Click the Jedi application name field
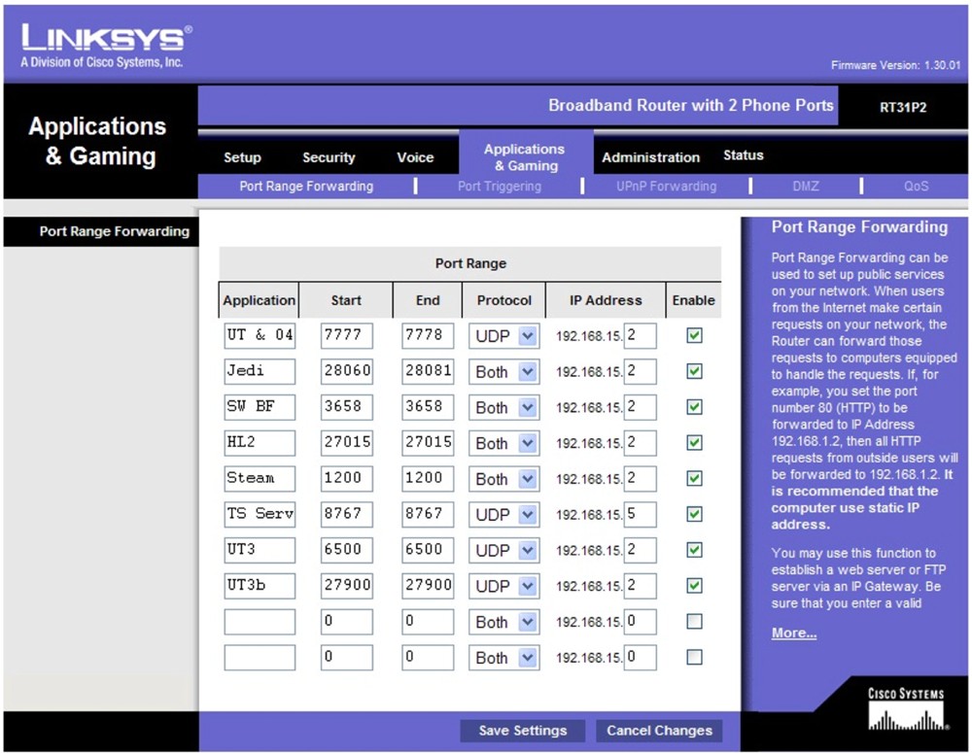Image resolution: width=972 pixels, height=753 pixels. coord(260,372)
